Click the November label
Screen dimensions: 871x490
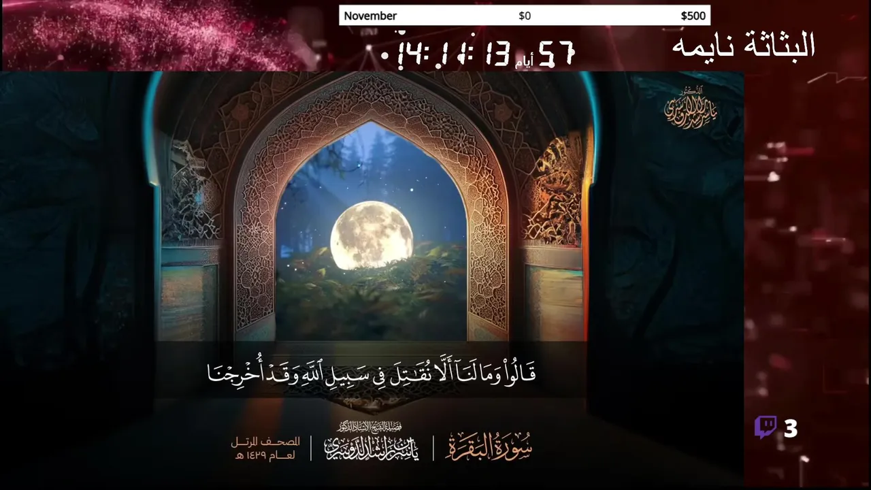click(x=370, y=16)
